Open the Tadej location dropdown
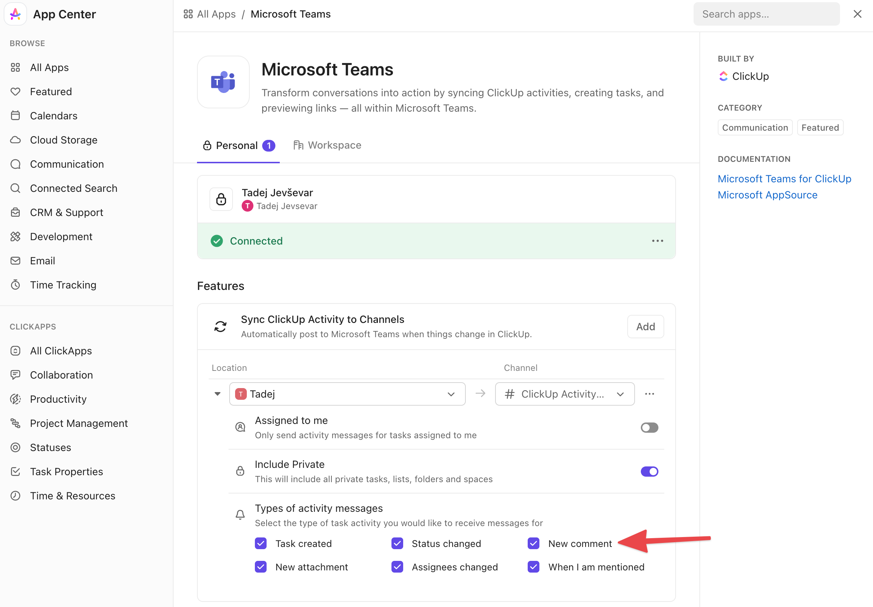 point(347,394)
